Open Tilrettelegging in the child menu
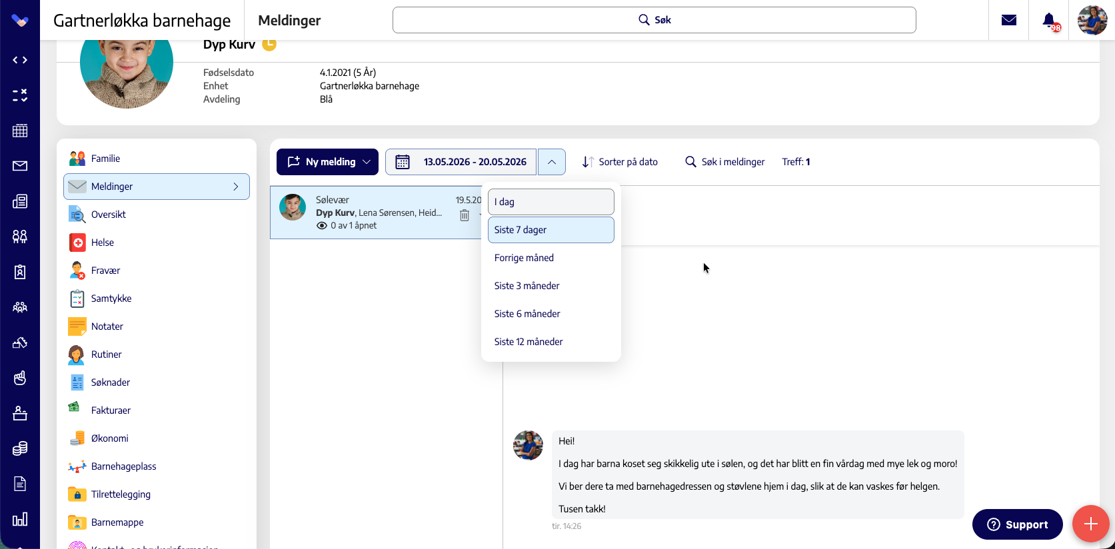The width and height of the screenshot is (1115, 549). click(x=157, y=494)
